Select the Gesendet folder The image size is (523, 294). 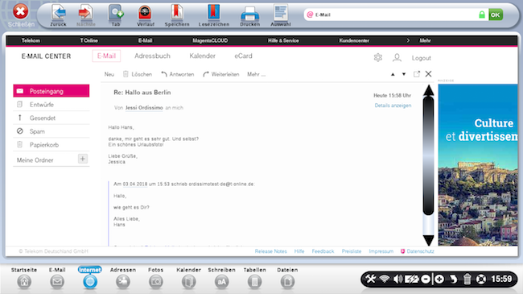click(x=51, y=118)
